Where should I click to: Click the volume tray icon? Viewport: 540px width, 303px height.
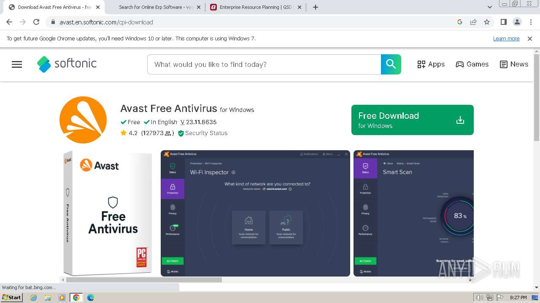click(480, 298)
